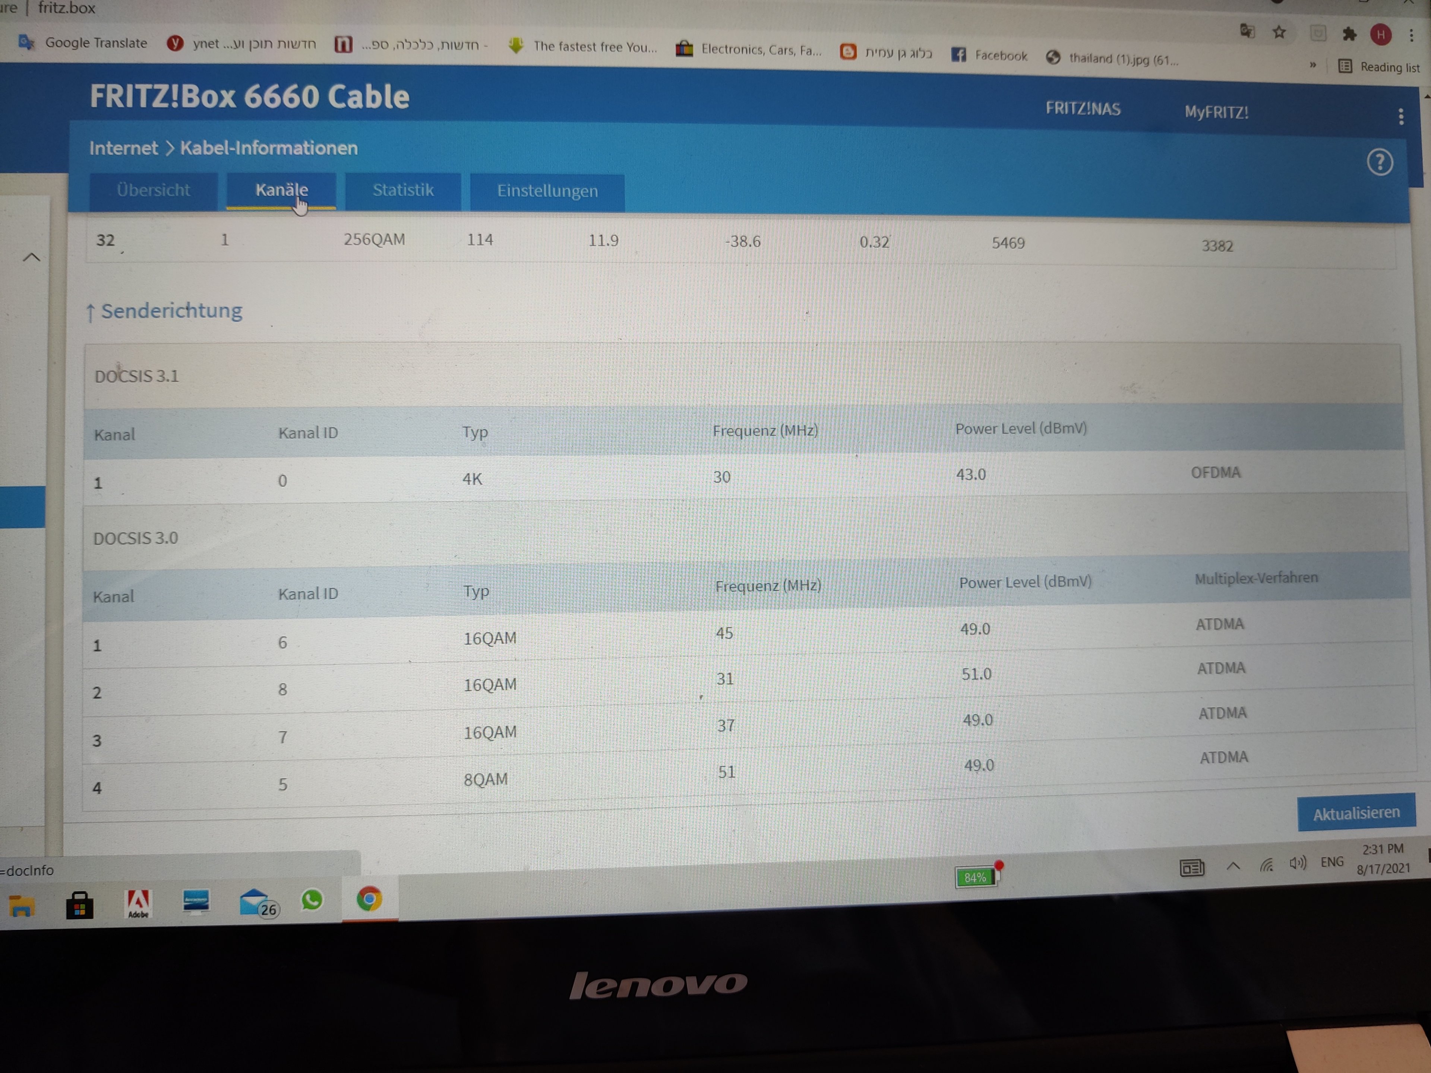Image resolution: width=1431 pixels, height=1073 pixels.
Task: Open the FRITZ!NAS link
Action: (1083, 109)
